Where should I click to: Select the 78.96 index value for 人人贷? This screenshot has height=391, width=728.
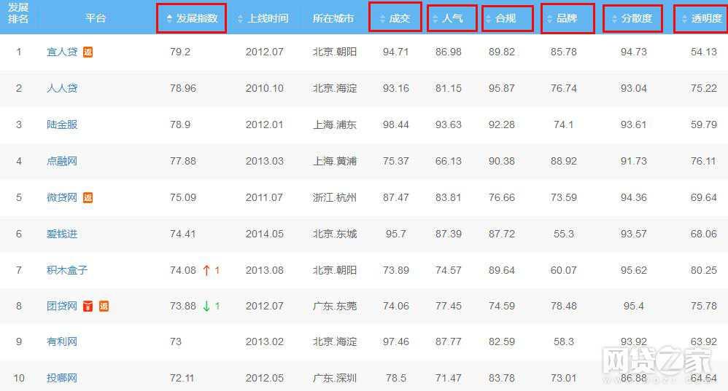coord(183,88)
